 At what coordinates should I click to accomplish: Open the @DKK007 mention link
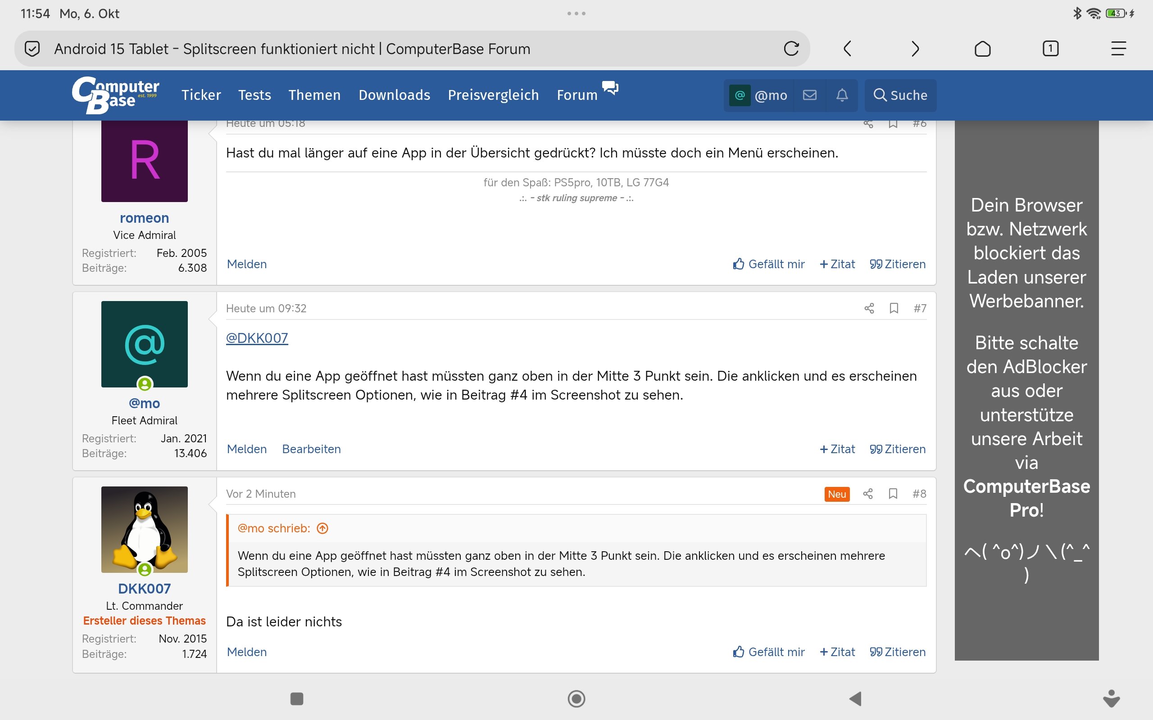point(257,338)
